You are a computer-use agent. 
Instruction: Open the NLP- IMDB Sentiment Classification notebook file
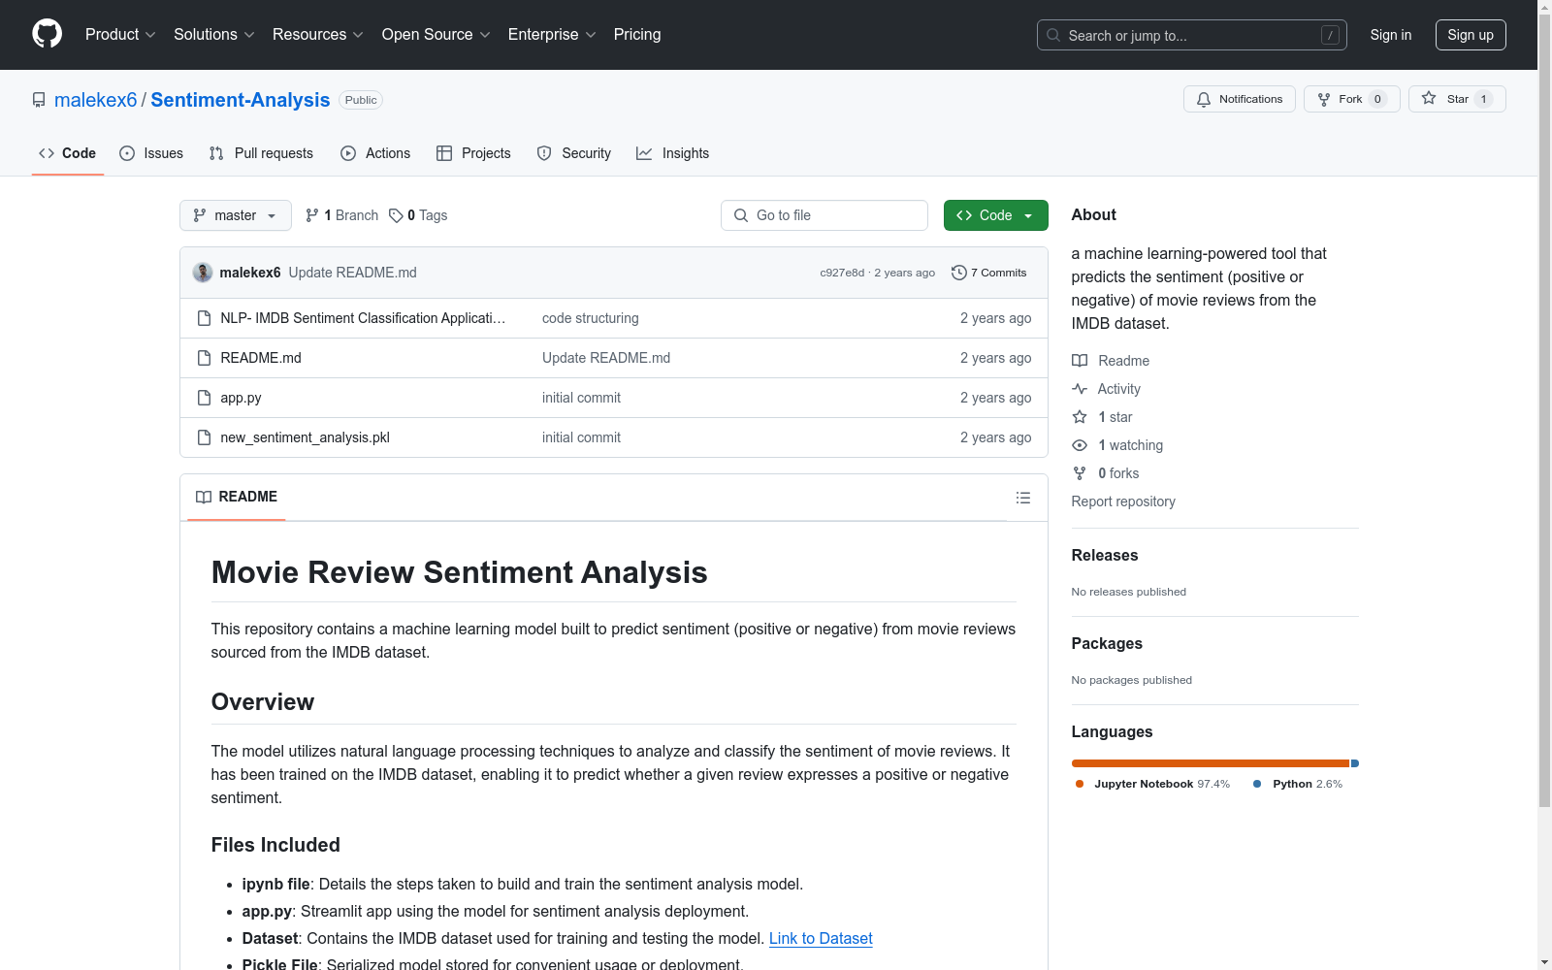tap(363, 318)
